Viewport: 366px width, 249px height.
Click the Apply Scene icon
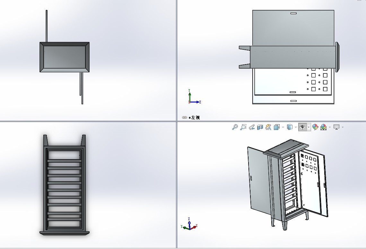click(324, 127)
